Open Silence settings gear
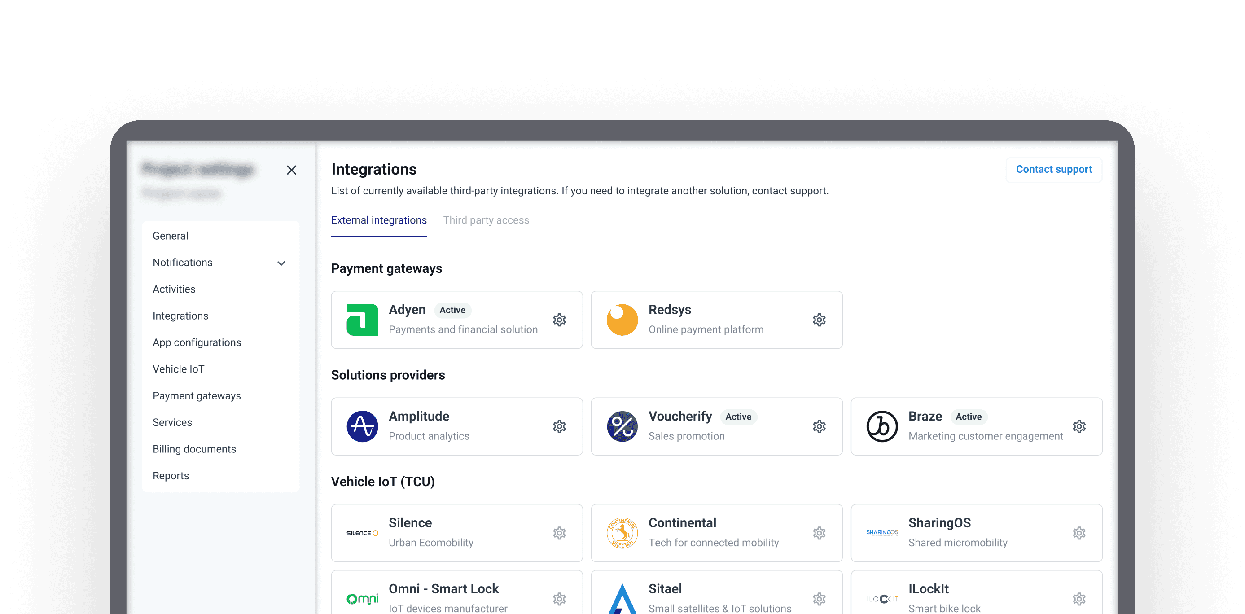1245x614 pixels. (559, 533)
